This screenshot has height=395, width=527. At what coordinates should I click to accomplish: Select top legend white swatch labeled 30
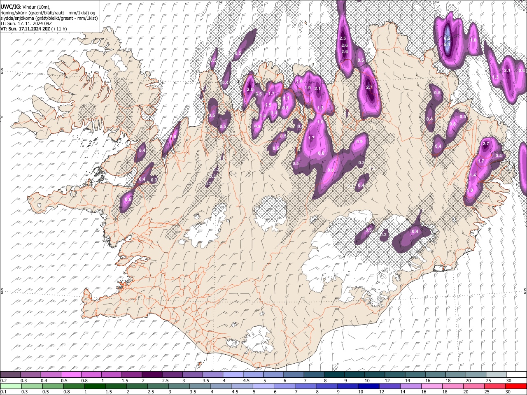click(x=516, y=374)
